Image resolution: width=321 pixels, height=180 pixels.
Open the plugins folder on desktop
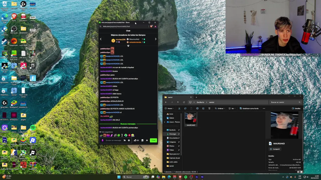point(23,116)
